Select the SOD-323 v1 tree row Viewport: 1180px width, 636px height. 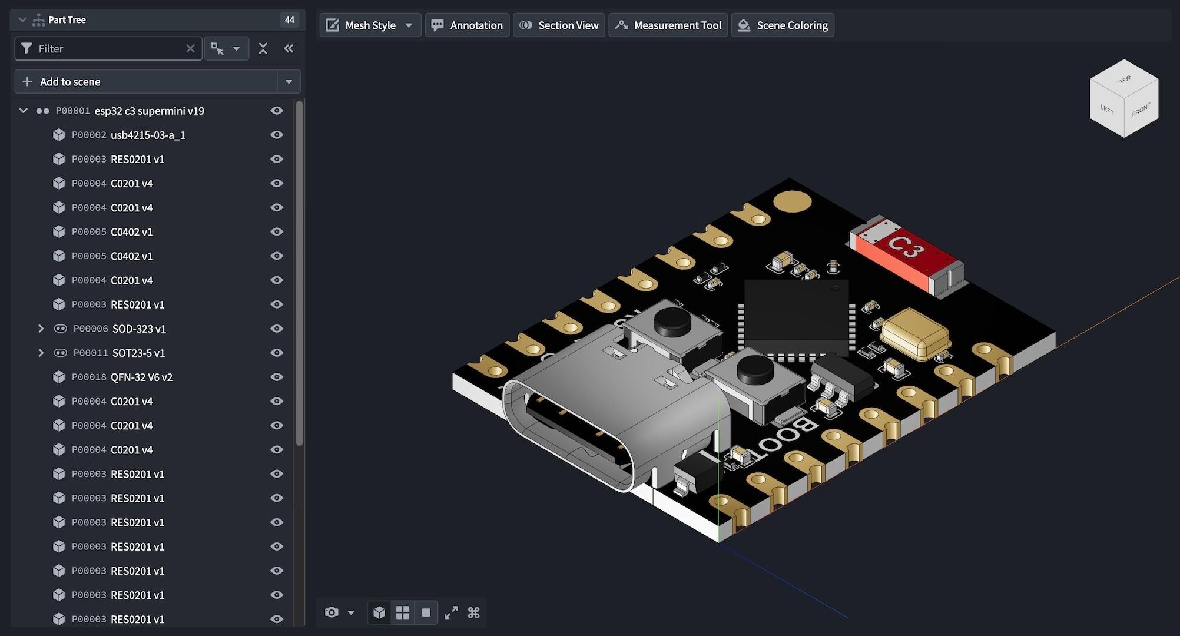[x=152, y=329]
